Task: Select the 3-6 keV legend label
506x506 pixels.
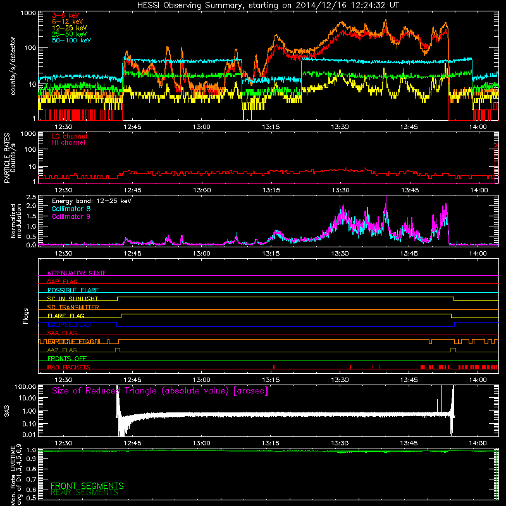Action: click(x=66, y=15)
